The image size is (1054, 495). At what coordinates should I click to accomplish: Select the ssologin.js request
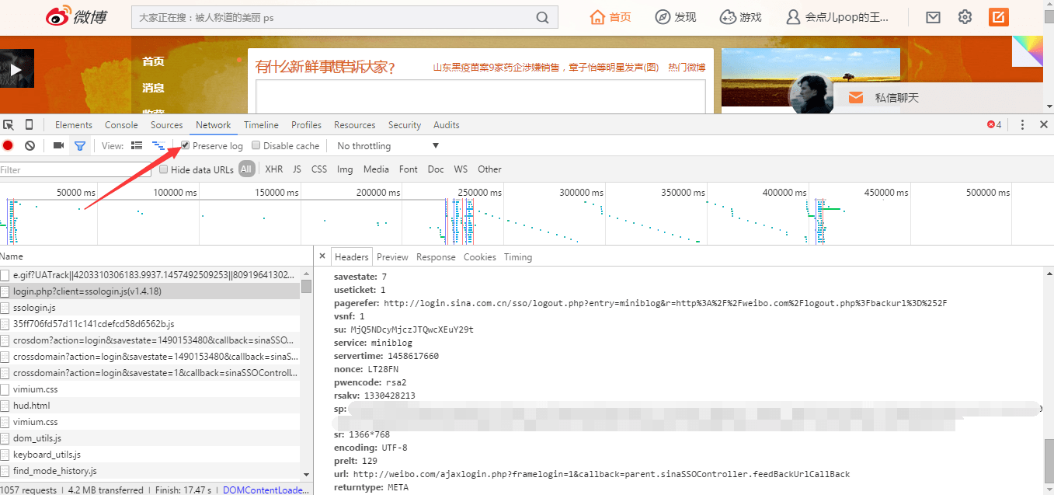34,308
